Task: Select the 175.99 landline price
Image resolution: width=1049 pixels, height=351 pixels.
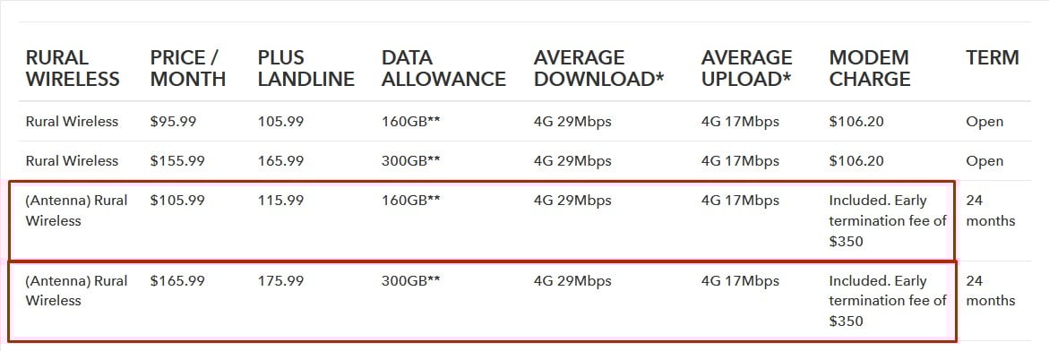Action: click(x=280, y=281)
